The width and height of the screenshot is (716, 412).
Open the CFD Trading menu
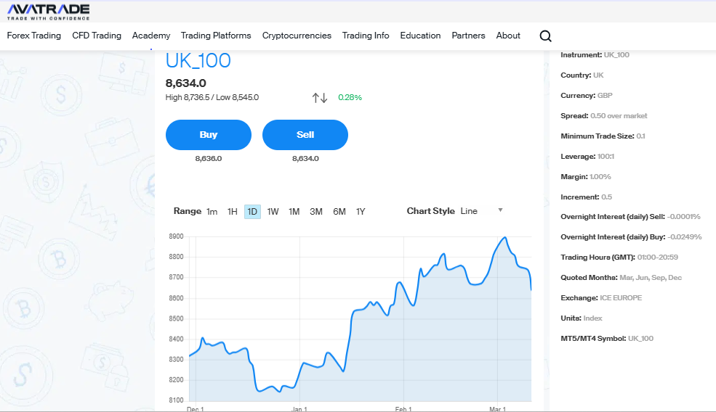(97, 36)
